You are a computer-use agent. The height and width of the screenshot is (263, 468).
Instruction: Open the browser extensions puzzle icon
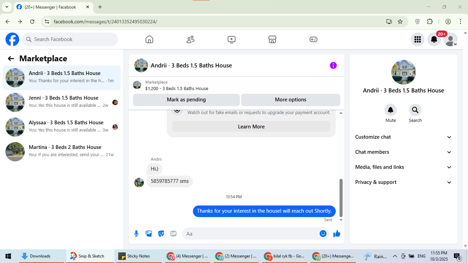coord(430,22)
